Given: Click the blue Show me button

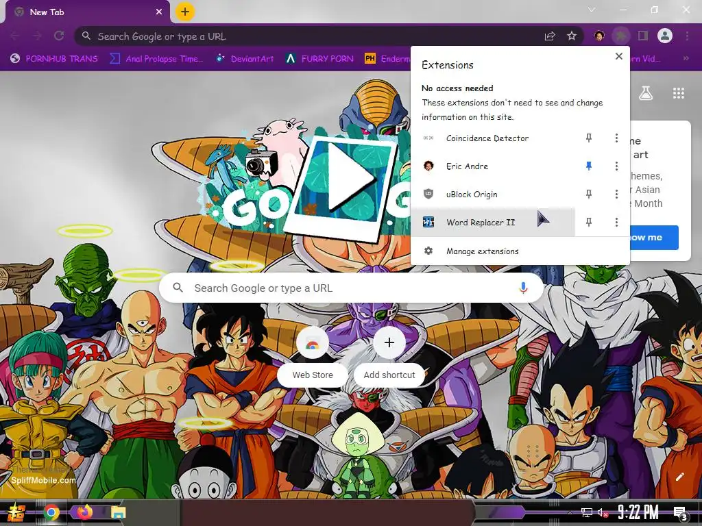Looking at the screenshot, I should point(654,238).
